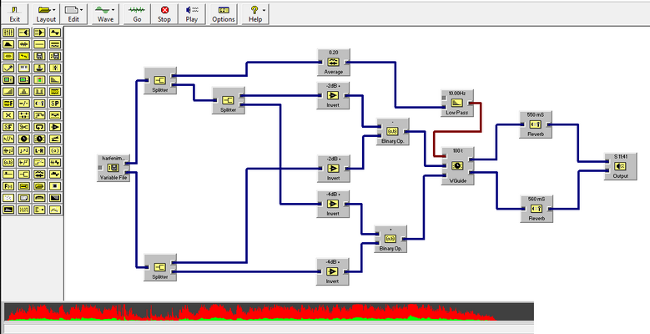Click the Low Pass filter node

(456, 103)
